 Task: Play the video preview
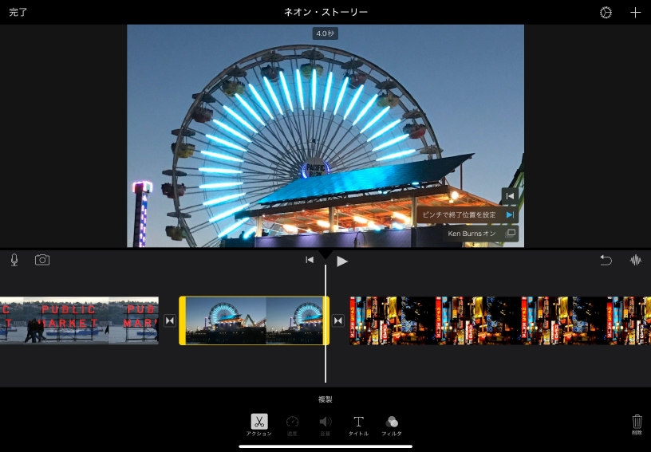(342, 261)
